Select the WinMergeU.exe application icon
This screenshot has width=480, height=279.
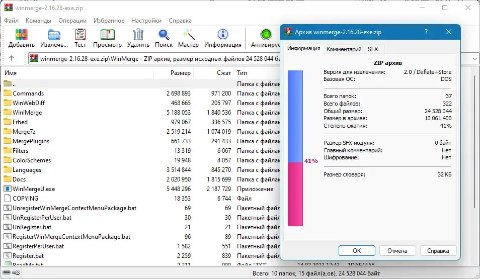8,189
